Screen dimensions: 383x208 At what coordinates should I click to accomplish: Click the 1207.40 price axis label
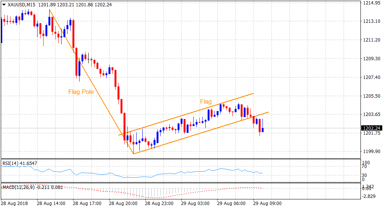tap(370, 77)
